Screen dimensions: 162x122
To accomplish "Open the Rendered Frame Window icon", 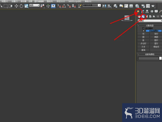I will (x=148, y=6).
